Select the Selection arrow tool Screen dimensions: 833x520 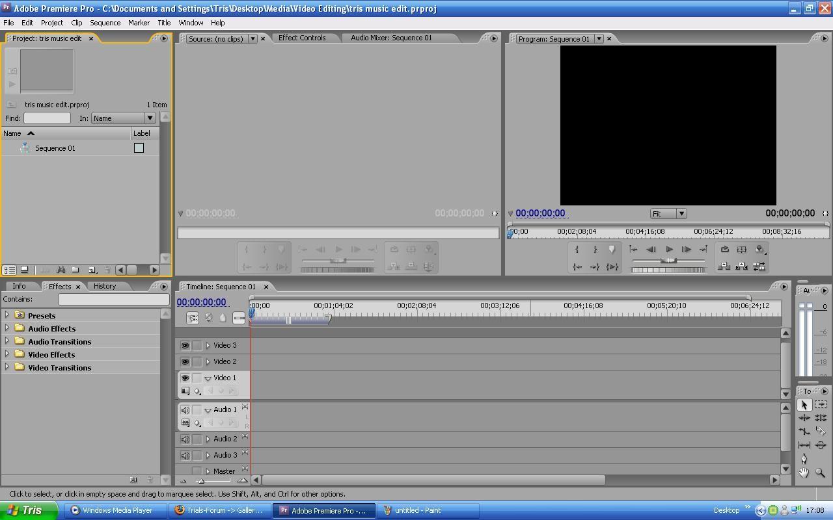pyautogui.click(x=804, y=404)
